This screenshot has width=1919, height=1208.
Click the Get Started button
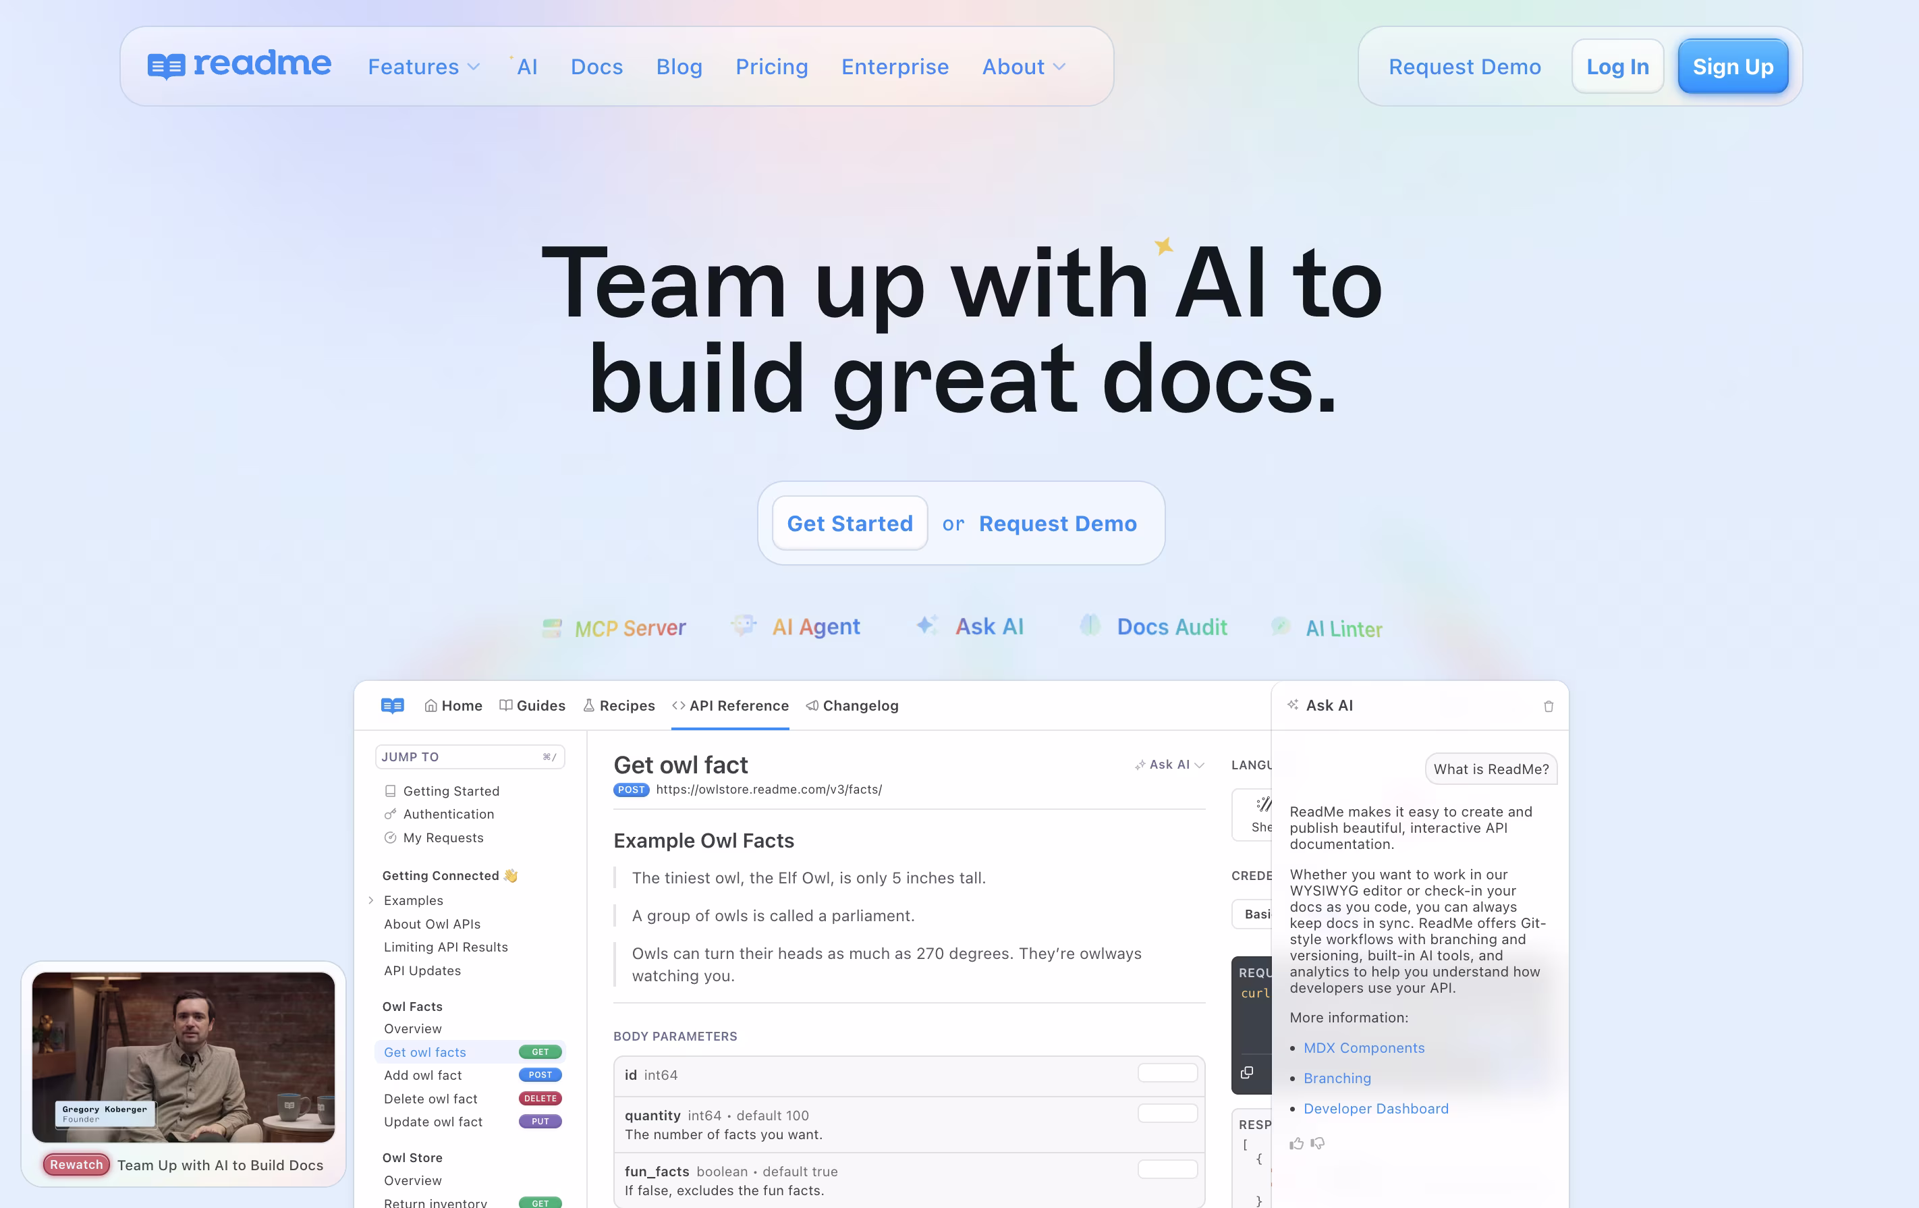[850, 523]
